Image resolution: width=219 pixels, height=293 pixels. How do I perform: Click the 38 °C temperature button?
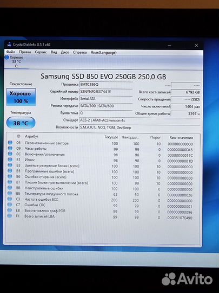click(21, 123)
